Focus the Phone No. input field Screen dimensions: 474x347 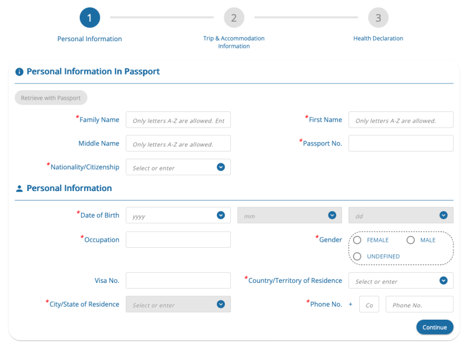pos(419,304)
